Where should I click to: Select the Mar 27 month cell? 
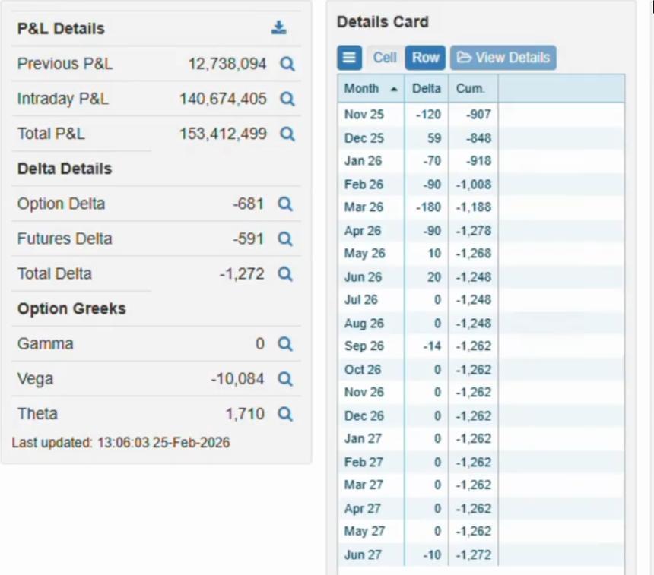tap(371, 485)
